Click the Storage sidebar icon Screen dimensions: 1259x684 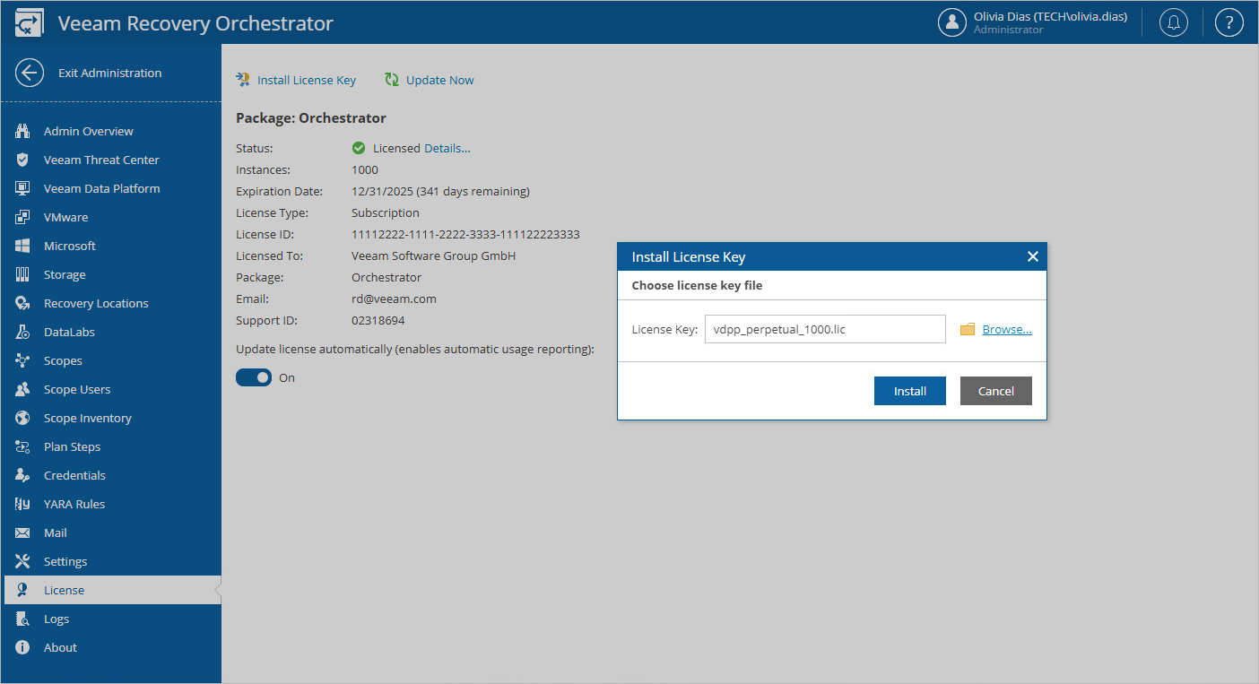click(23, 274)
